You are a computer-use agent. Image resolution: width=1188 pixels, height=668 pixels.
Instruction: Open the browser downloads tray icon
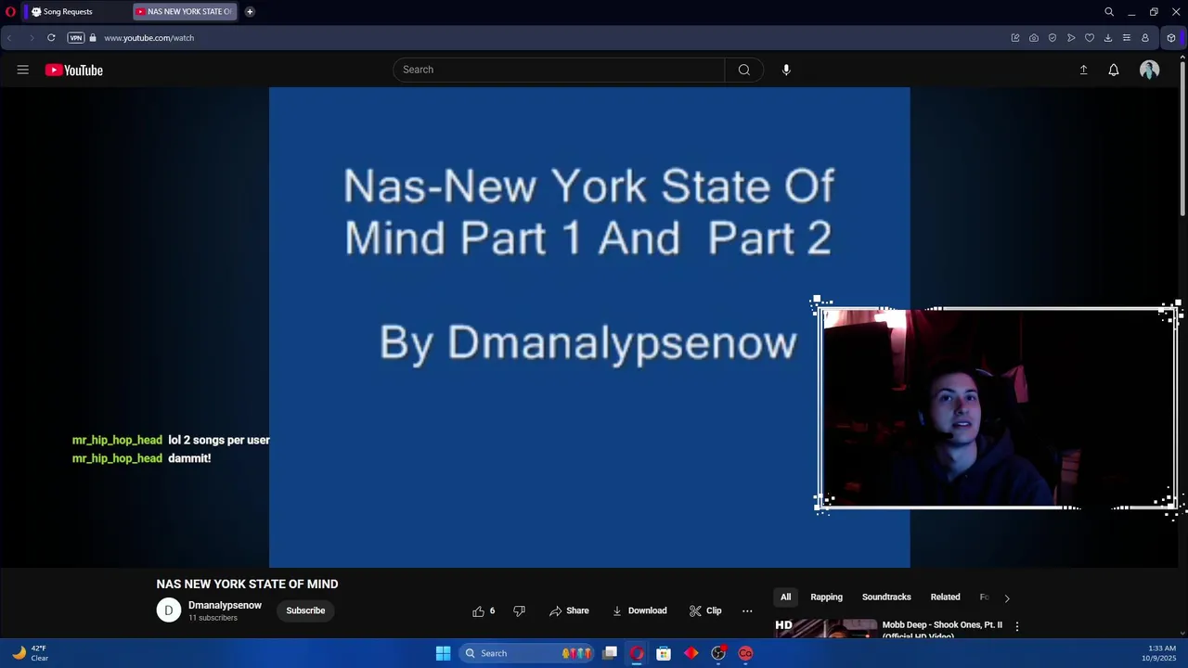pyautogui.click(x=1108, y=38)
